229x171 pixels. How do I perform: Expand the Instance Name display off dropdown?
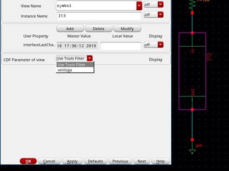[x=161, y=15]
